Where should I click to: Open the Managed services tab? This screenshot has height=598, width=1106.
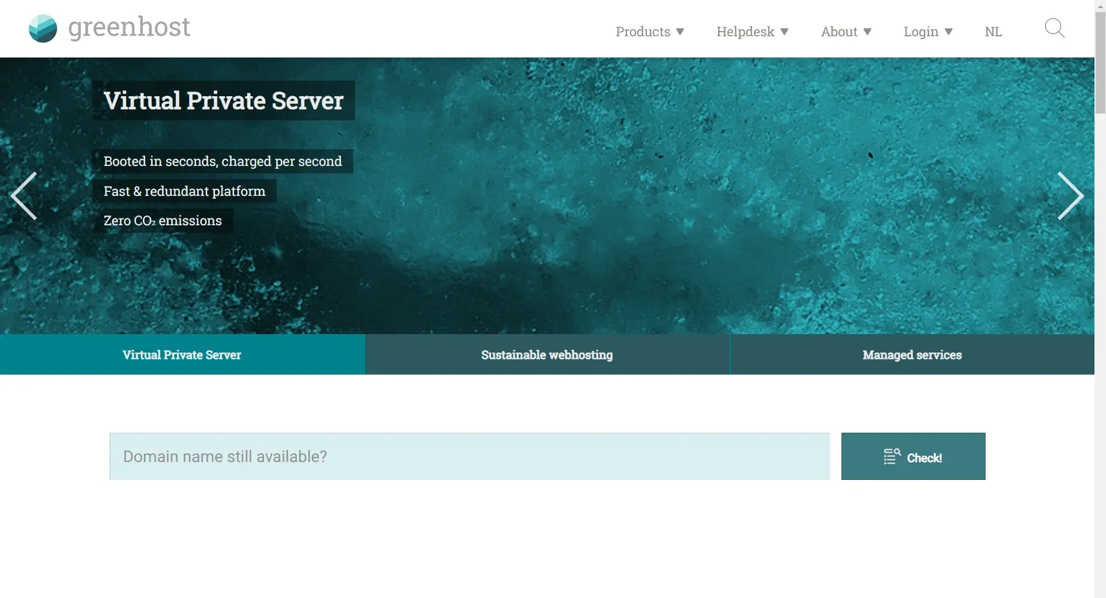[912, 355]
